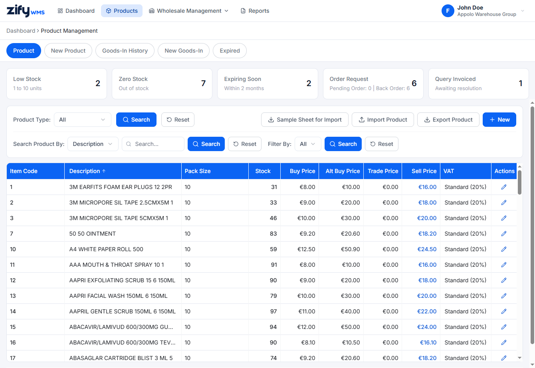Click the John Doe avatar icon
This screenshot has height=368, width=535.
pyautogui.click(x=448, y=11)
